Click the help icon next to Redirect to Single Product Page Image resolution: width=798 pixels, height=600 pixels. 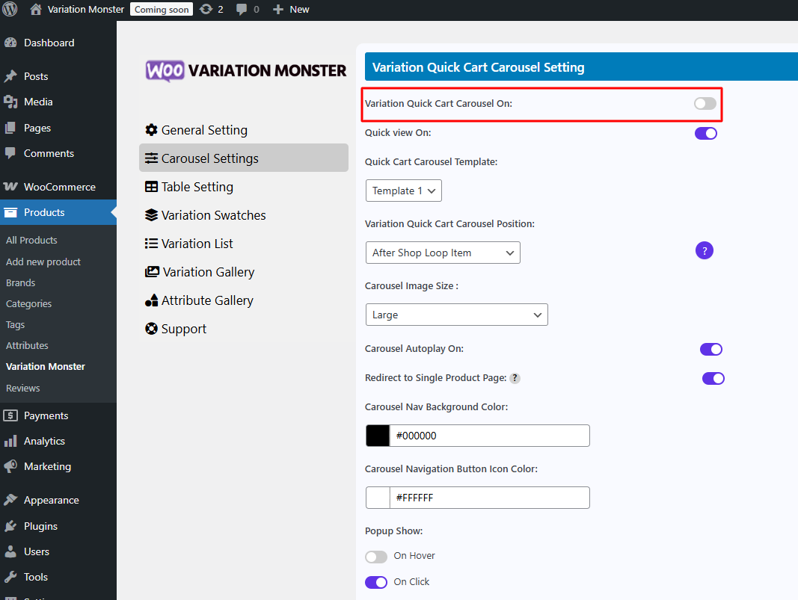tap(515, 378)
